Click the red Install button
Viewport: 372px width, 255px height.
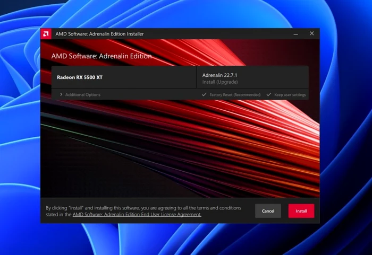(301, 211)
